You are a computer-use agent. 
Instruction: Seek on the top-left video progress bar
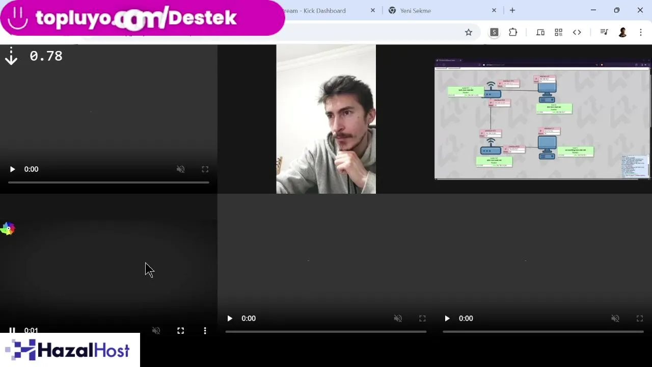pos(108,182)
